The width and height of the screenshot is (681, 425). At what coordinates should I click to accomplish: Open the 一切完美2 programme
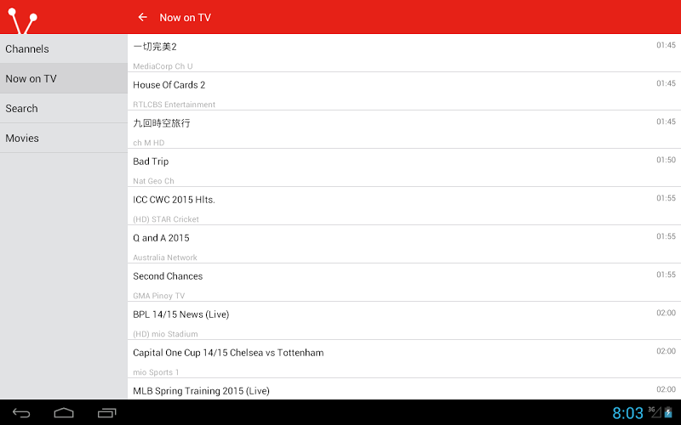(x=404, y=53)
